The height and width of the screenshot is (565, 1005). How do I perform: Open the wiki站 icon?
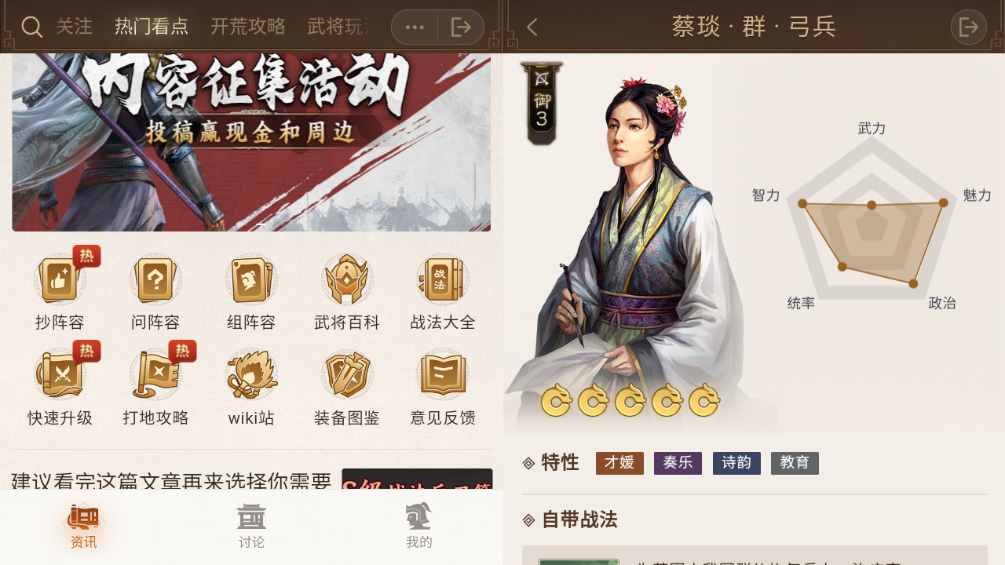251,375
